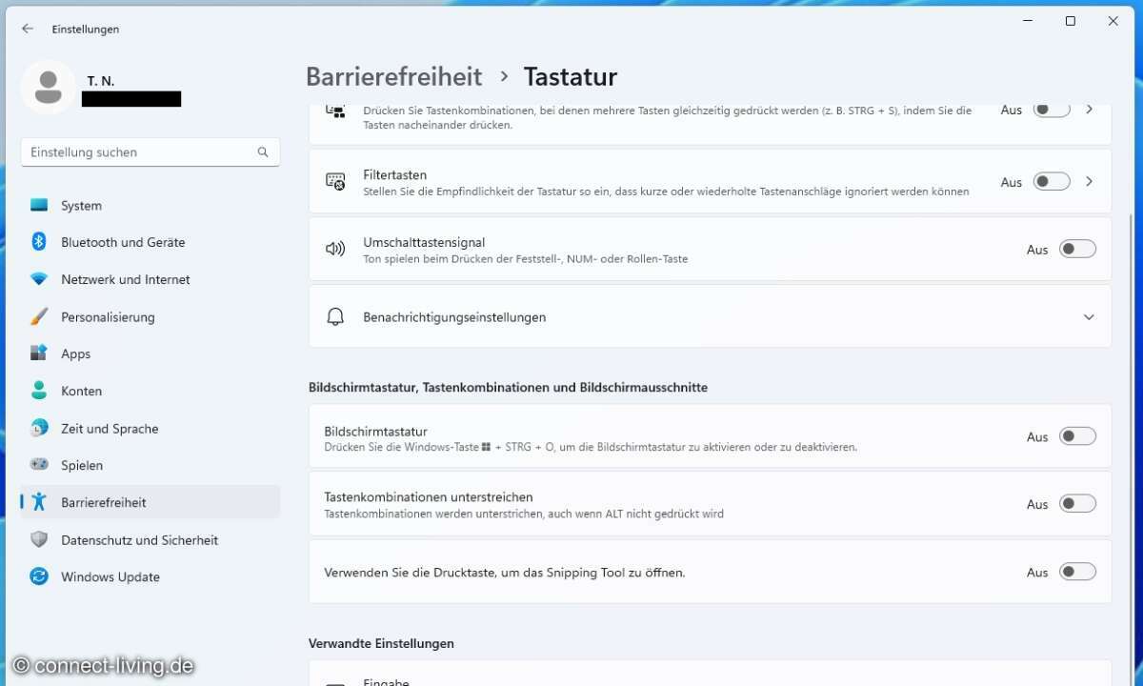Viewport: 1143px width, 686px height.
Task: Open Apps settings category
Action: coord(150,353)
